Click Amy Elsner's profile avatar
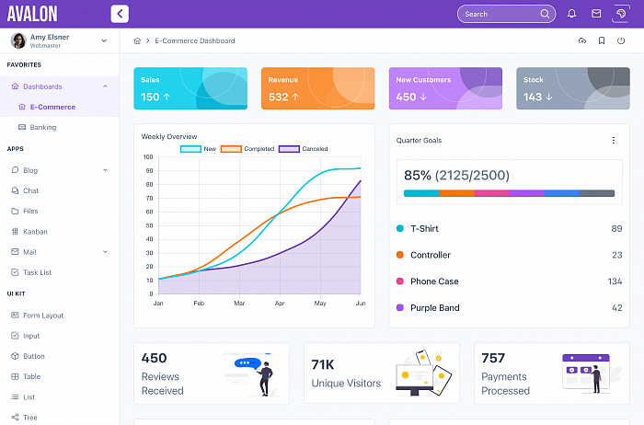Screen dimensions: 644x425 (18, 40)
